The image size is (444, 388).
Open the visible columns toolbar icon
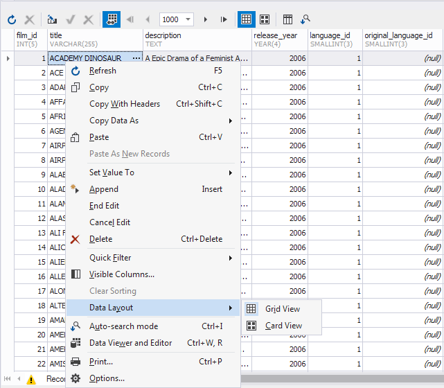[287, 19]
